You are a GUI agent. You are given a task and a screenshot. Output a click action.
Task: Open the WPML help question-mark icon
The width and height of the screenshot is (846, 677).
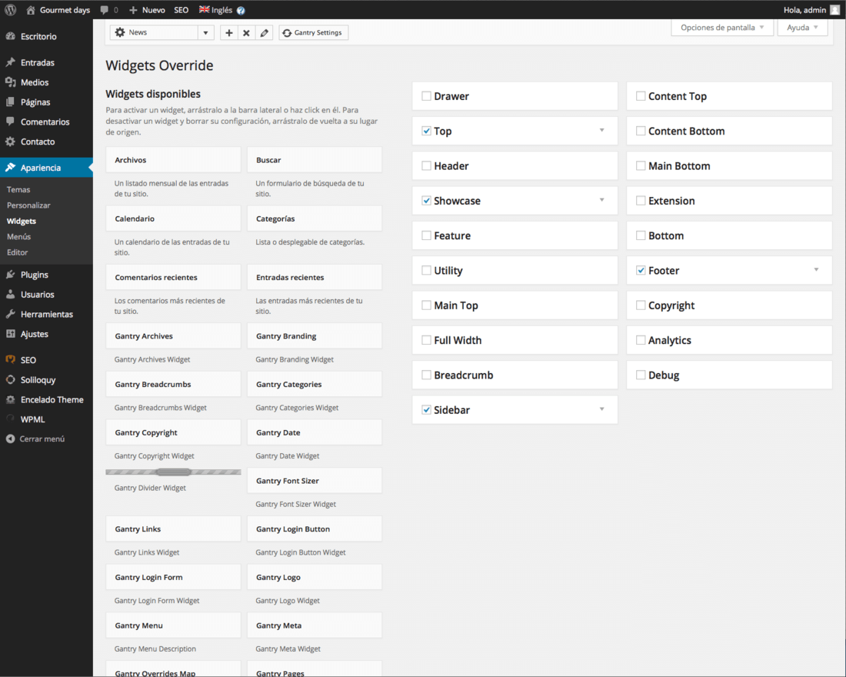[x=241, y=10]
